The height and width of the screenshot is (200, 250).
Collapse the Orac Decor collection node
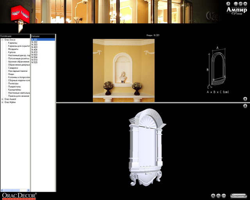click(x=2, y=40)
